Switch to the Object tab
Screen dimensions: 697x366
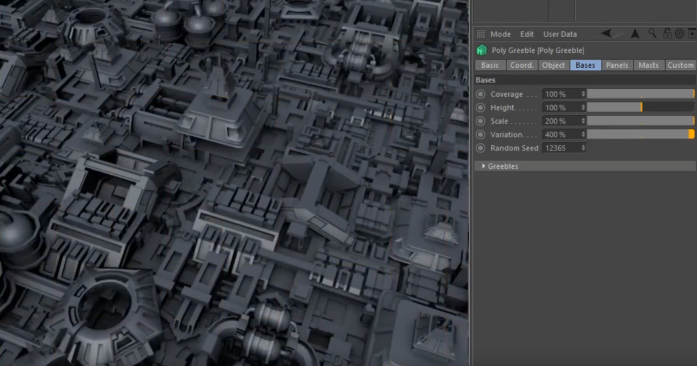[553, 65]
